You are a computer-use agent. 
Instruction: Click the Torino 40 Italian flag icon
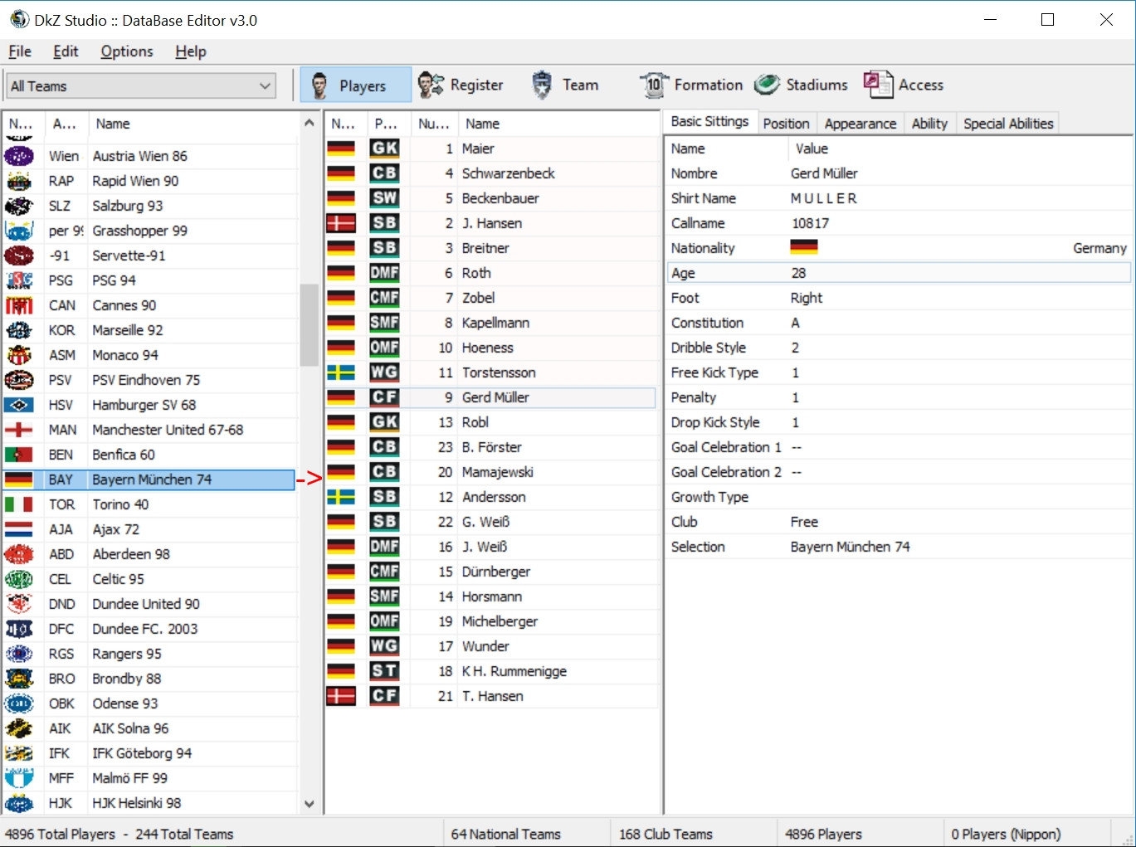[x=19, y=504]
